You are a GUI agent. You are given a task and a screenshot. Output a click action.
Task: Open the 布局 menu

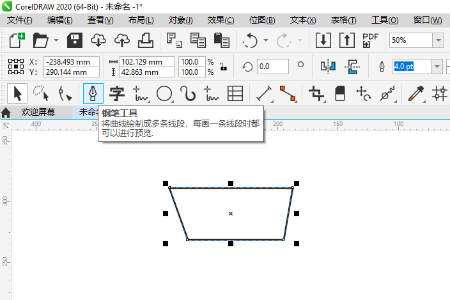pyautogui.click(x=141, y=20)
